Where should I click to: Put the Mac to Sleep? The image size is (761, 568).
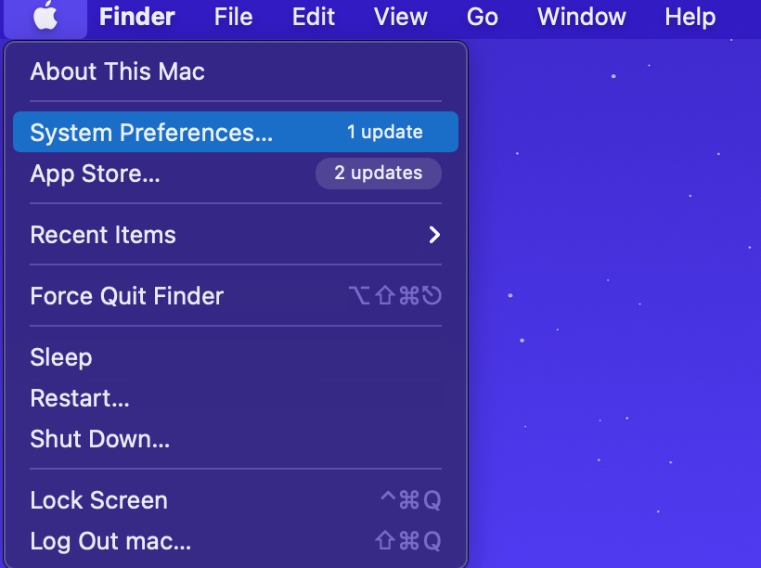click(61, 357)
